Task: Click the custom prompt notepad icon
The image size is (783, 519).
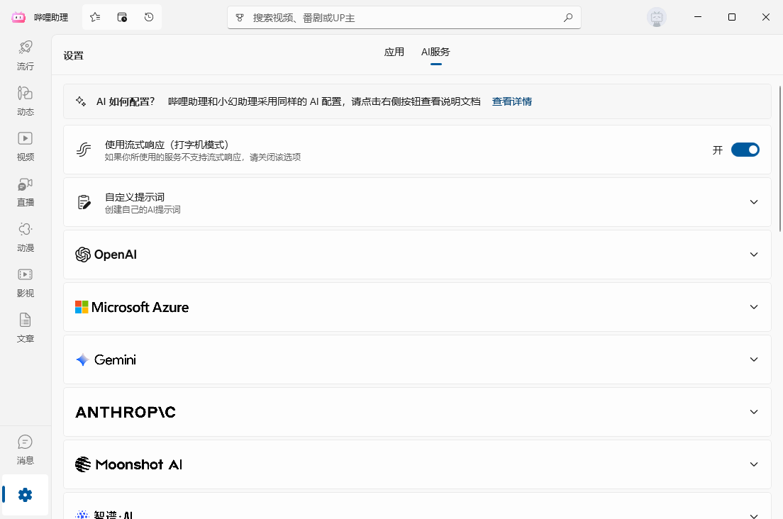Action: click(84, 202)
